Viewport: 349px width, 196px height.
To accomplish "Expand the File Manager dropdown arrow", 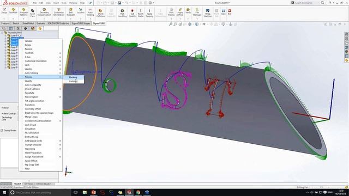I will (197, 19).
